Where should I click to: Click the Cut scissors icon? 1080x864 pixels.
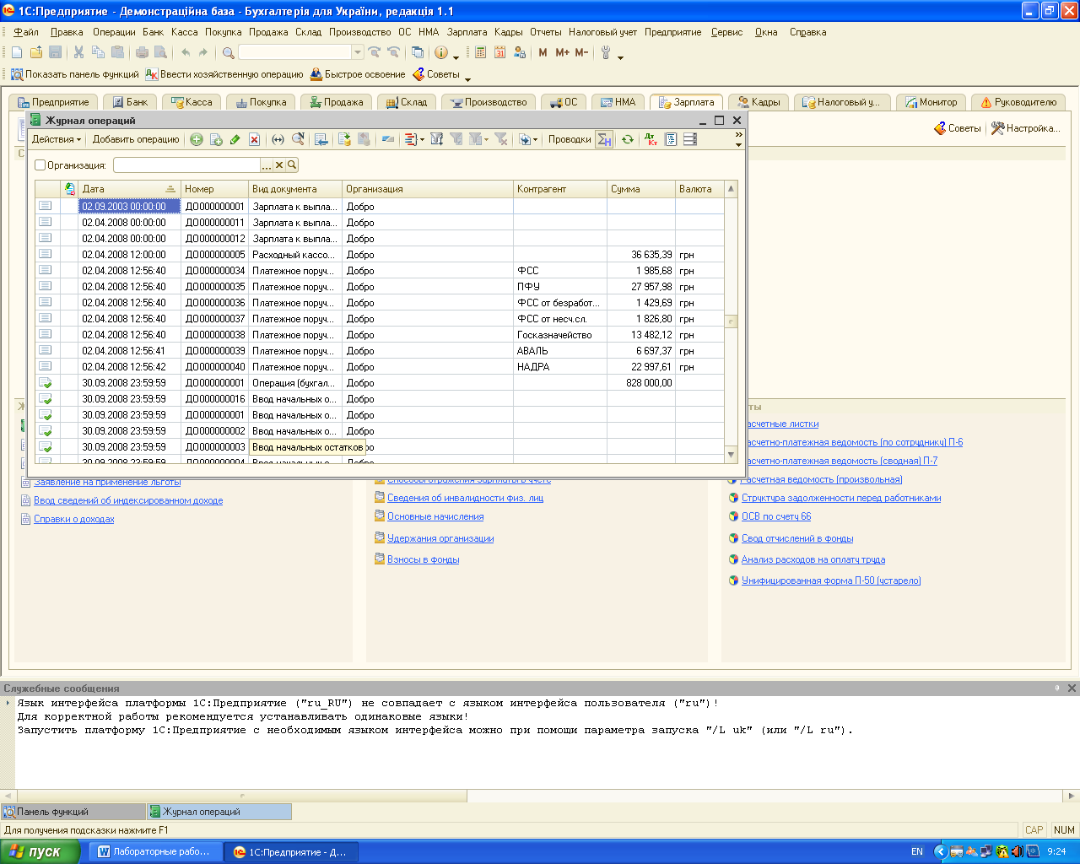78,52
